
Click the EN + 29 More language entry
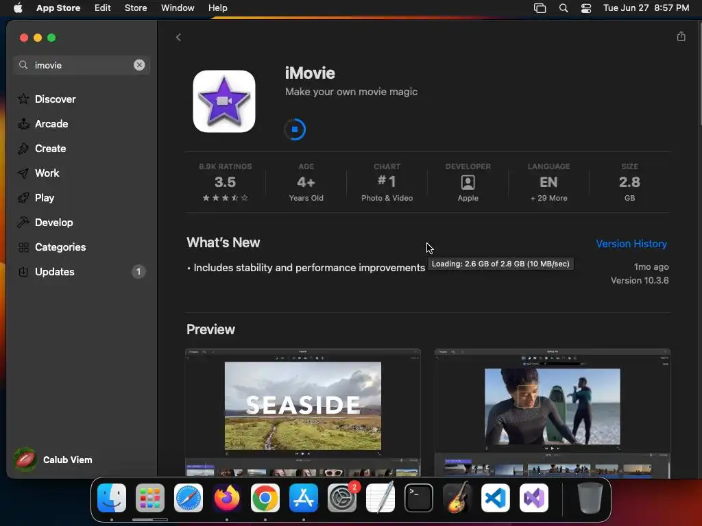(x=548, y=184)
